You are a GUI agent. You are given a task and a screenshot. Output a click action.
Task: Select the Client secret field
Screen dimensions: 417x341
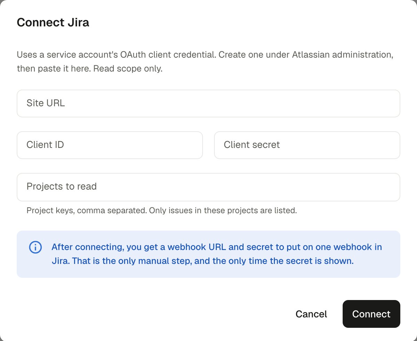click(307, 145)
